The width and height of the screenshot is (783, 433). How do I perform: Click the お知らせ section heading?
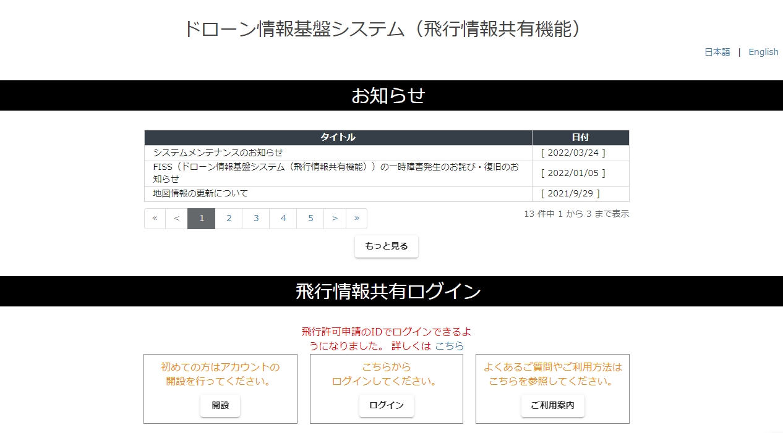[x=388, y=96]
